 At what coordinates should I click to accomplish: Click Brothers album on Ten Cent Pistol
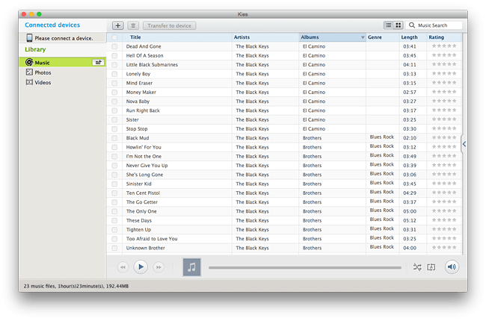click(312, 193)
